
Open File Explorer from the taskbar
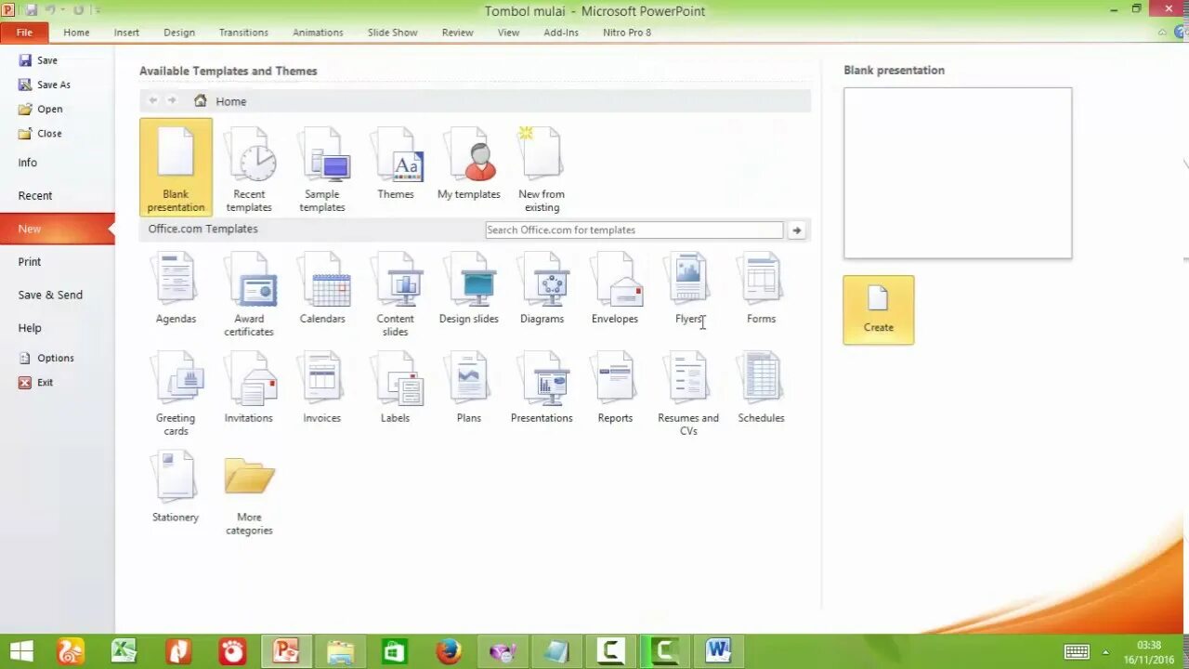(340, 651)
